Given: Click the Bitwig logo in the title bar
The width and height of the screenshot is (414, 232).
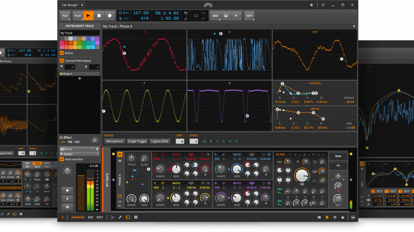Looking at the screenshot, I should tap(208, 5).
